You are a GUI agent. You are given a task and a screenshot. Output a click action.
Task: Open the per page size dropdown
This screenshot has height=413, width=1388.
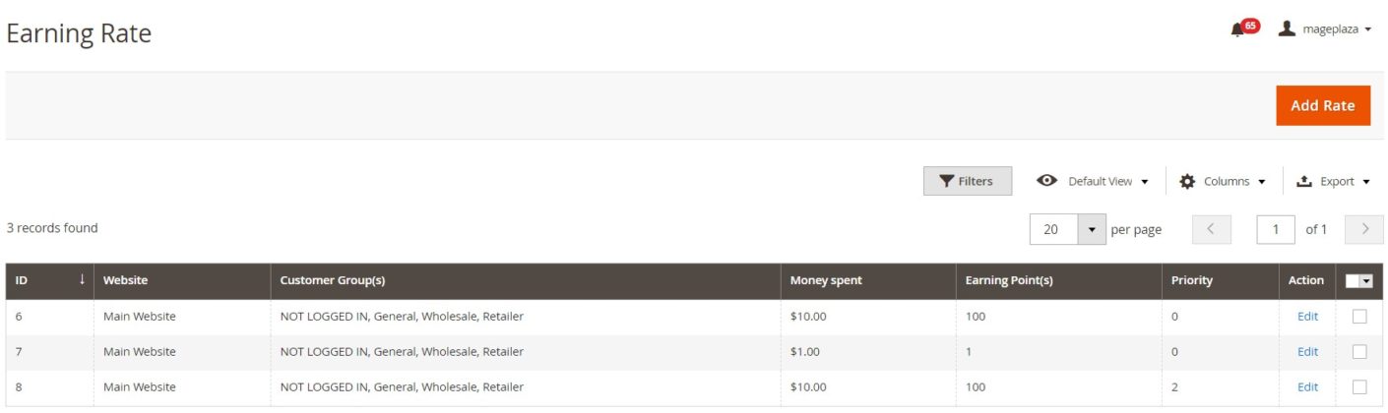click(1092, 229)
